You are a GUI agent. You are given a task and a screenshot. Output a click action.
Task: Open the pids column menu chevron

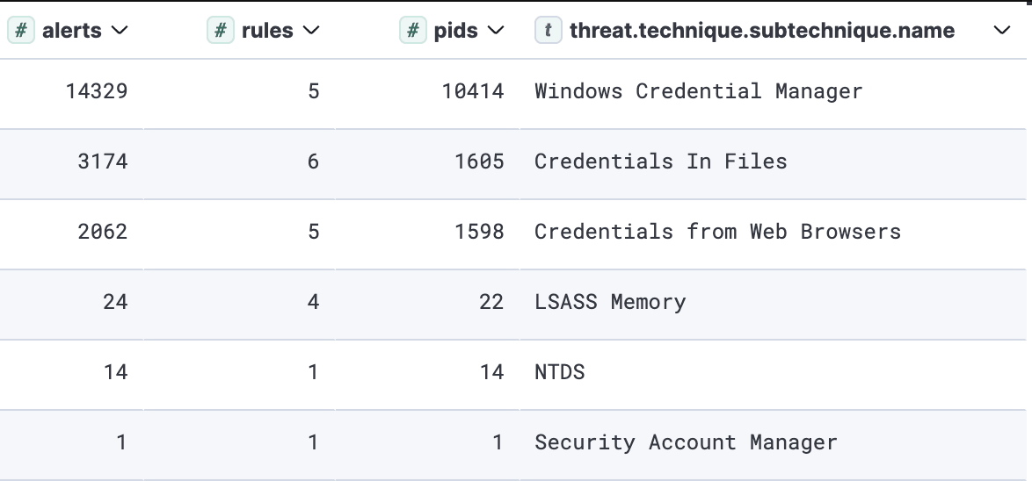(x=496, y=31)
